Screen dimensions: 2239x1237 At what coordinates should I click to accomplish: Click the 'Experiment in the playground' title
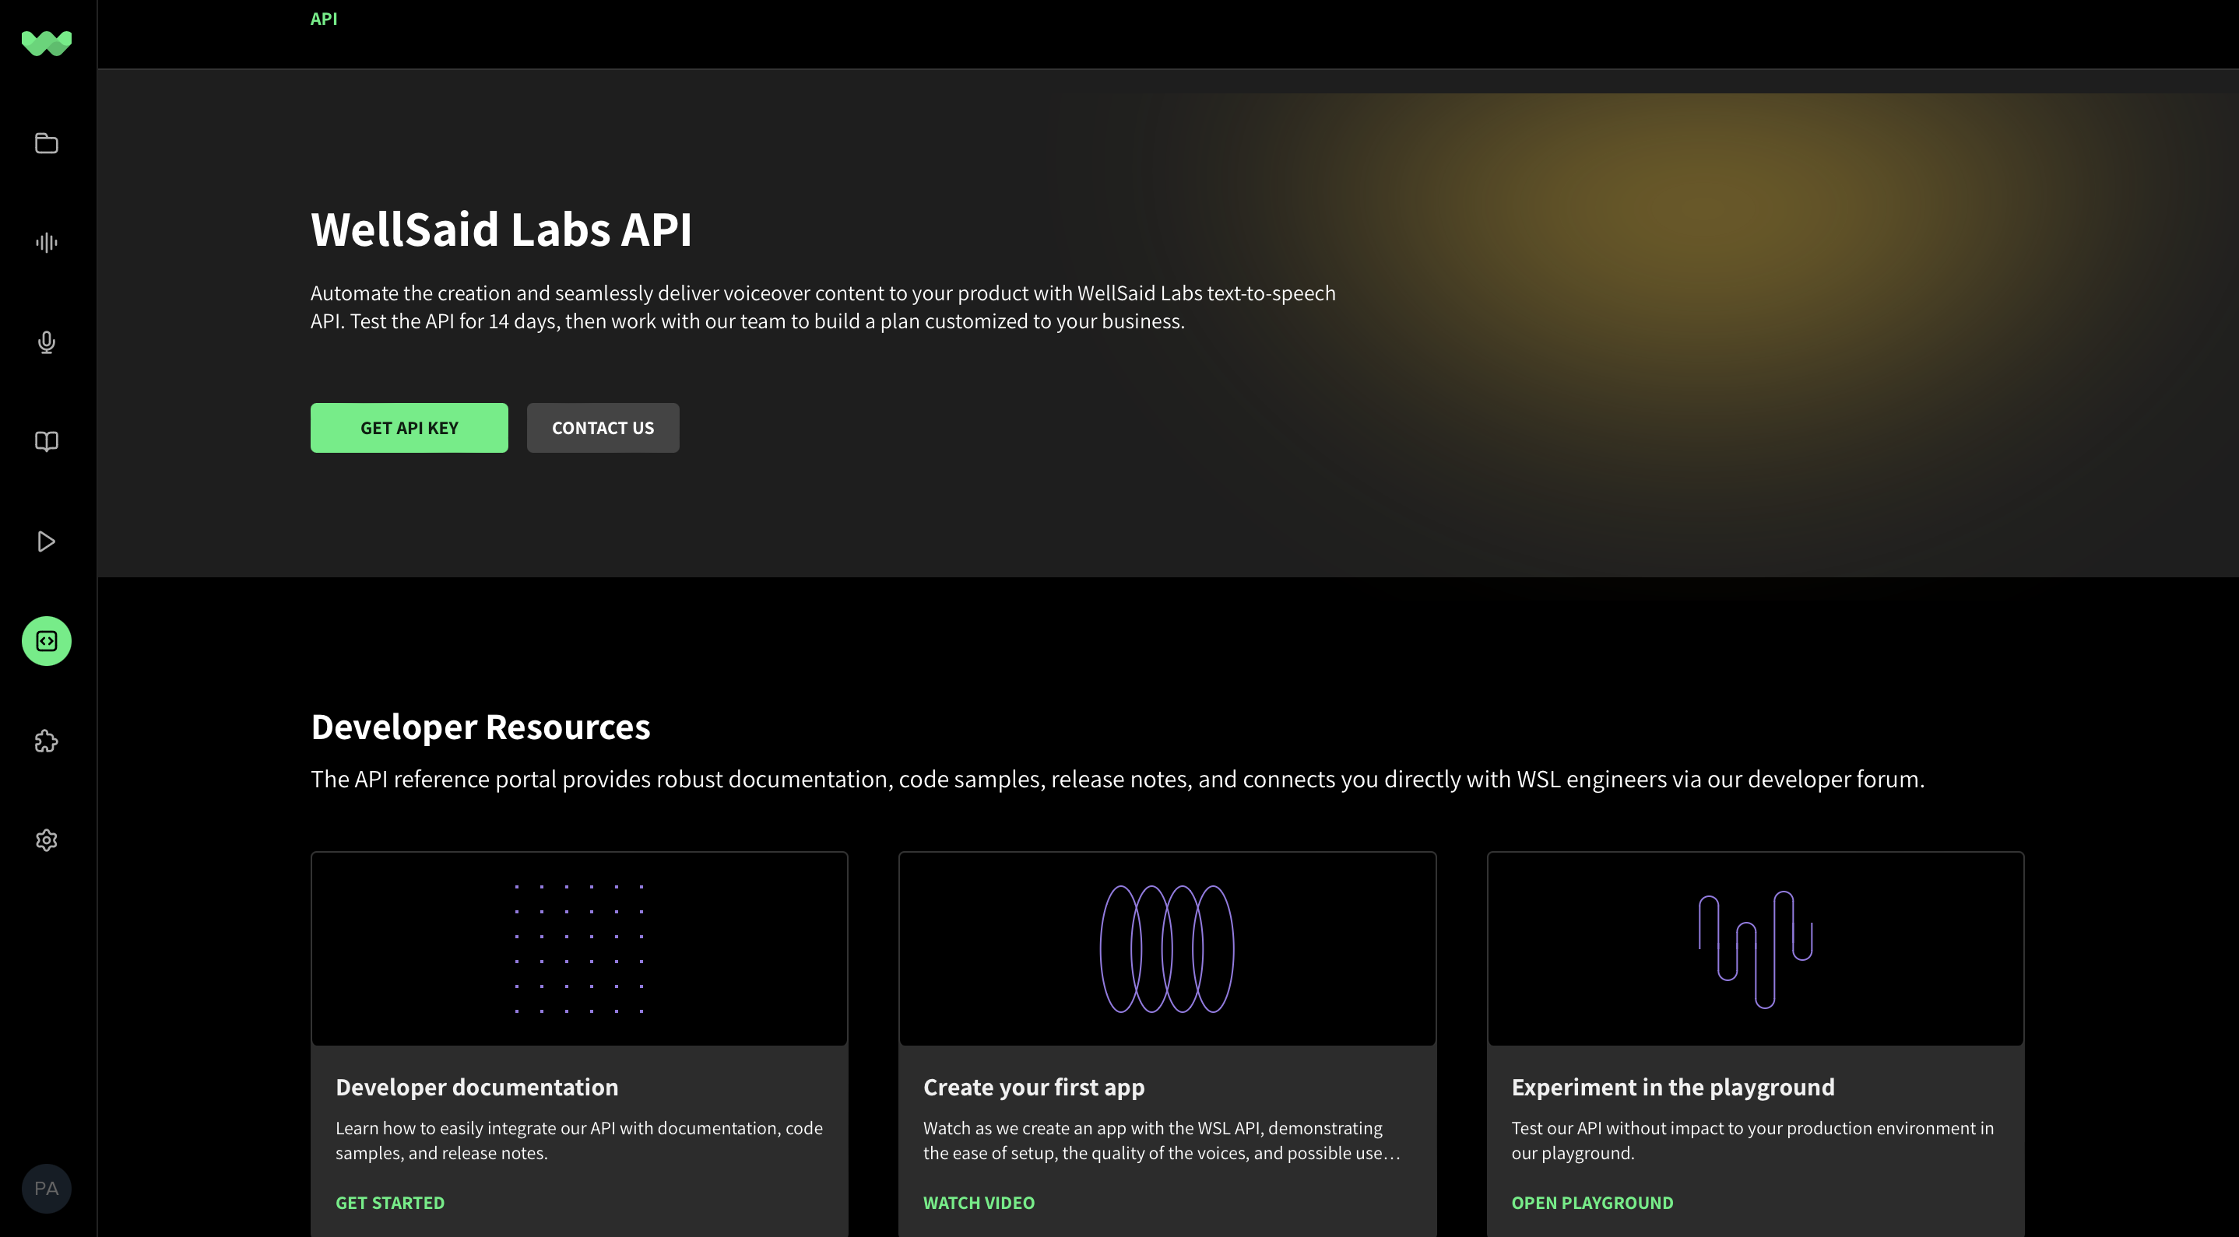coord(1673,1087)
